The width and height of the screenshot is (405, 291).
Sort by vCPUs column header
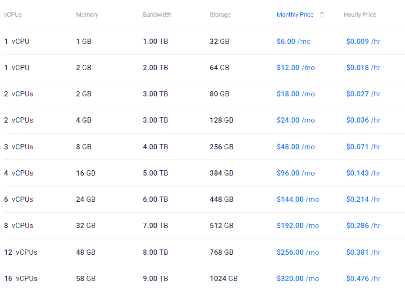(x=13, y=15)
